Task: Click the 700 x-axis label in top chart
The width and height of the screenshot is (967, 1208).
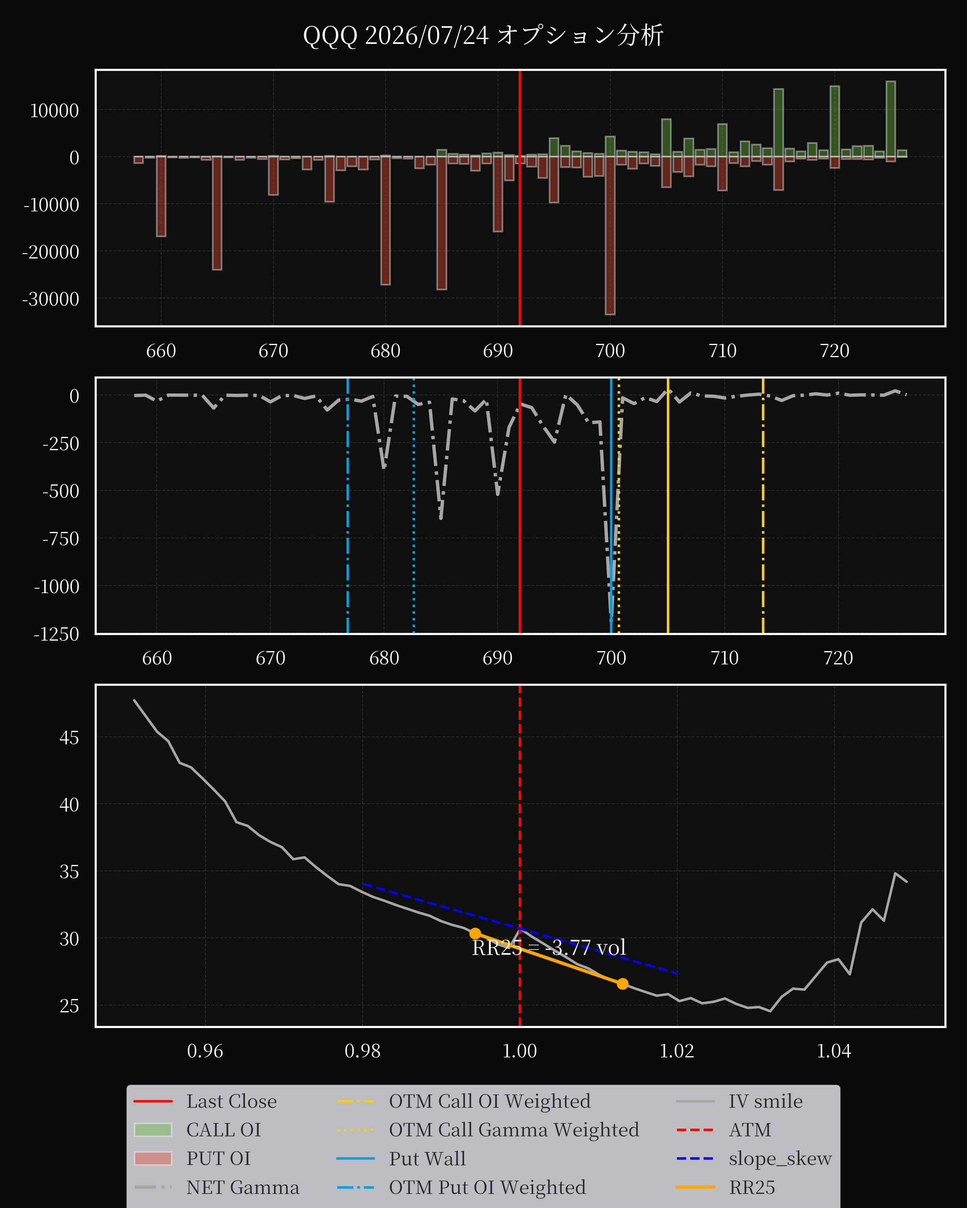Action: click(x=610, y=351)
